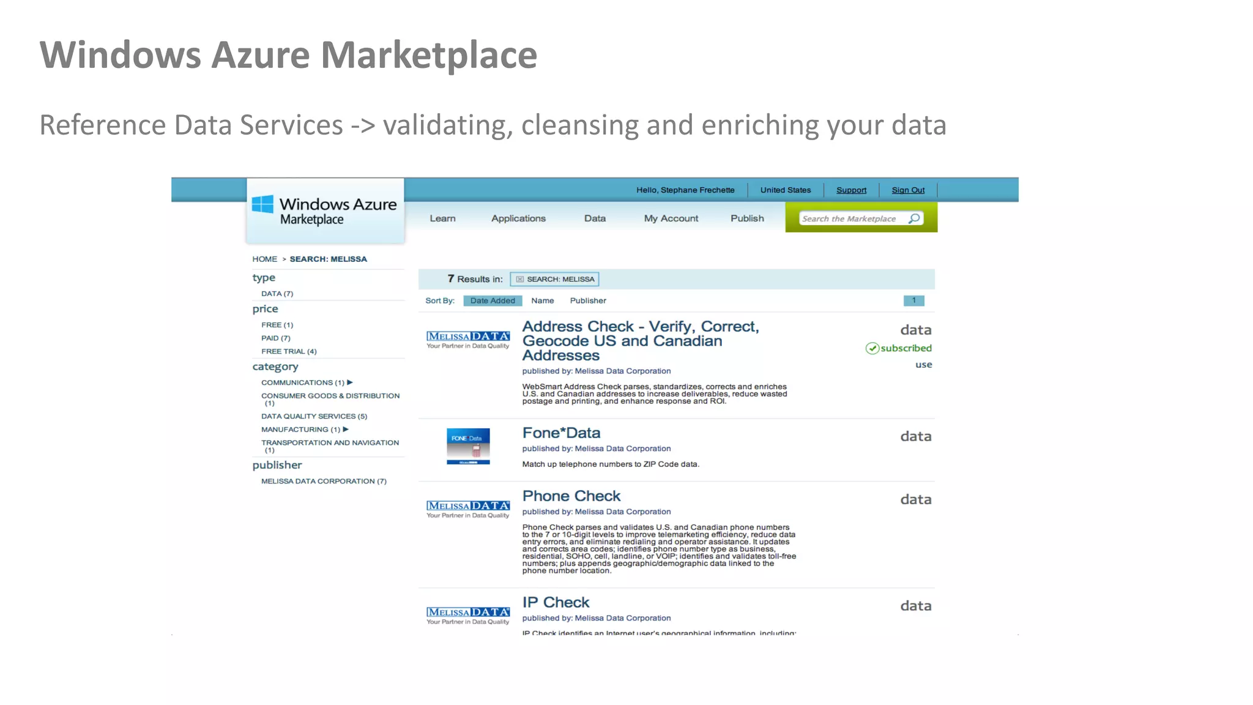Open the My Account menu
The image size is (1253, 705).
[671, 218]
